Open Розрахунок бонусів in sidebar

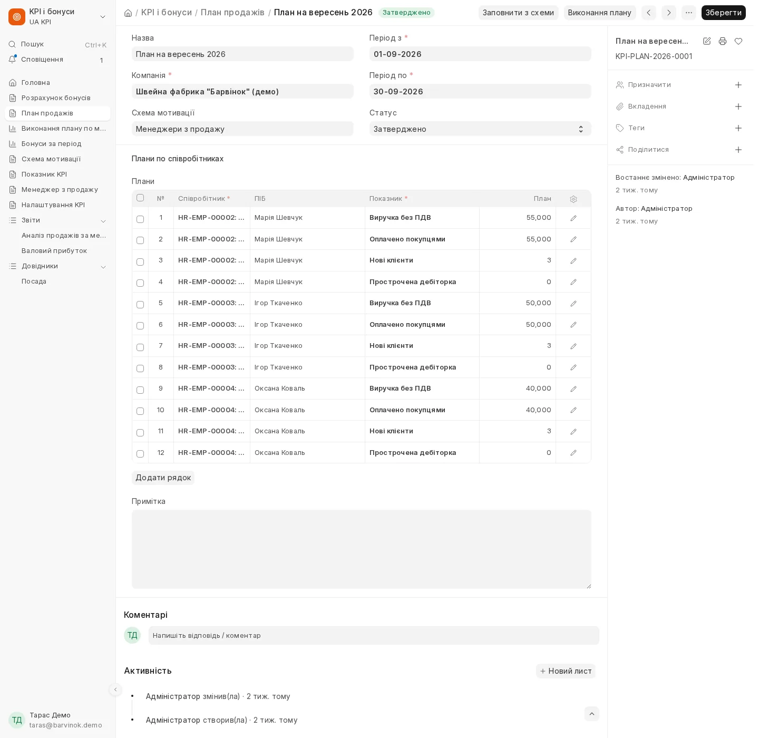click(x=57, y=98)
